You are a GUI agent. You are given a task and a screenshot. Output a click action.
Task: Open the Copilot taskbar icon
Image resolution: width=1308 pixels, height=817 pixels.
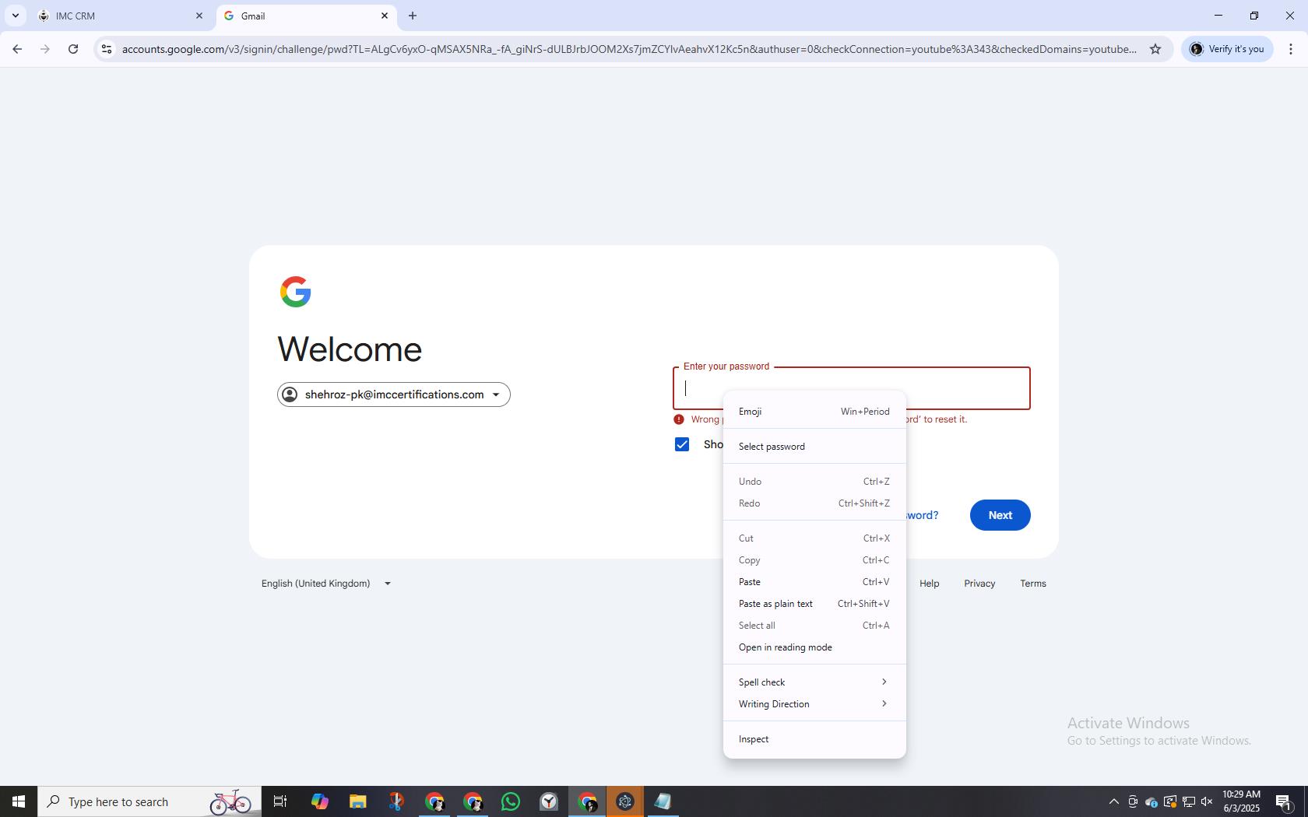point(319,801)
